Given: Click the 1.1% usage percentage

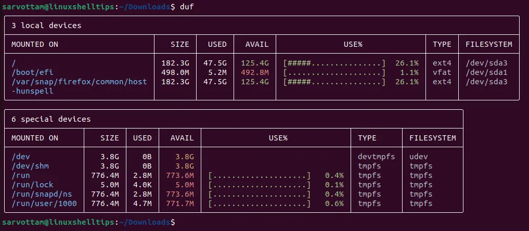Looking at the screenshot, I should click(x=409, y=72).
